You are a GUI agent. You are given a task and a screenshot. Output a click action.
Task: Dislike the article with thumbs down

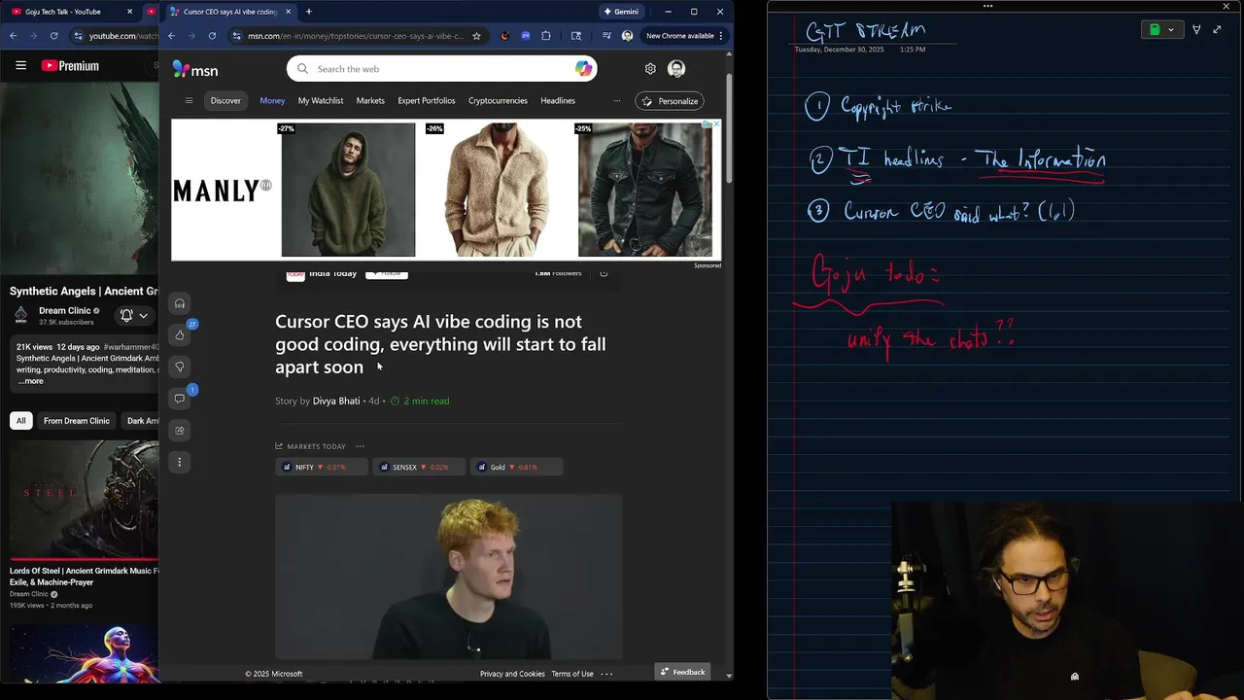pos(180,367)
